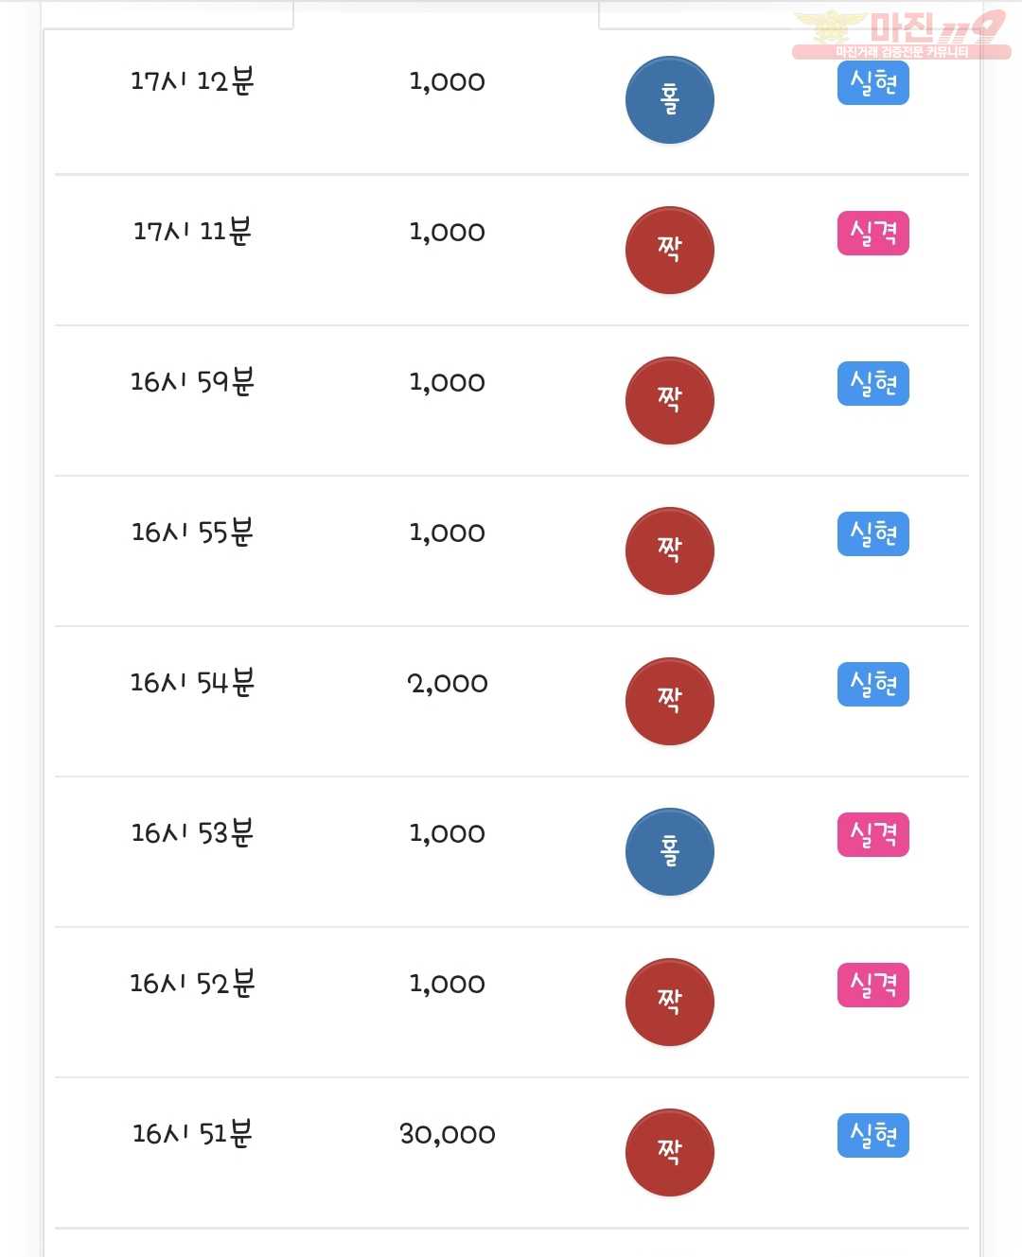Viewport: 1022px width, 1257px height.
Task: Click the 2,000 amount in 16시 54분 row
Action: [x=448, y=682]
